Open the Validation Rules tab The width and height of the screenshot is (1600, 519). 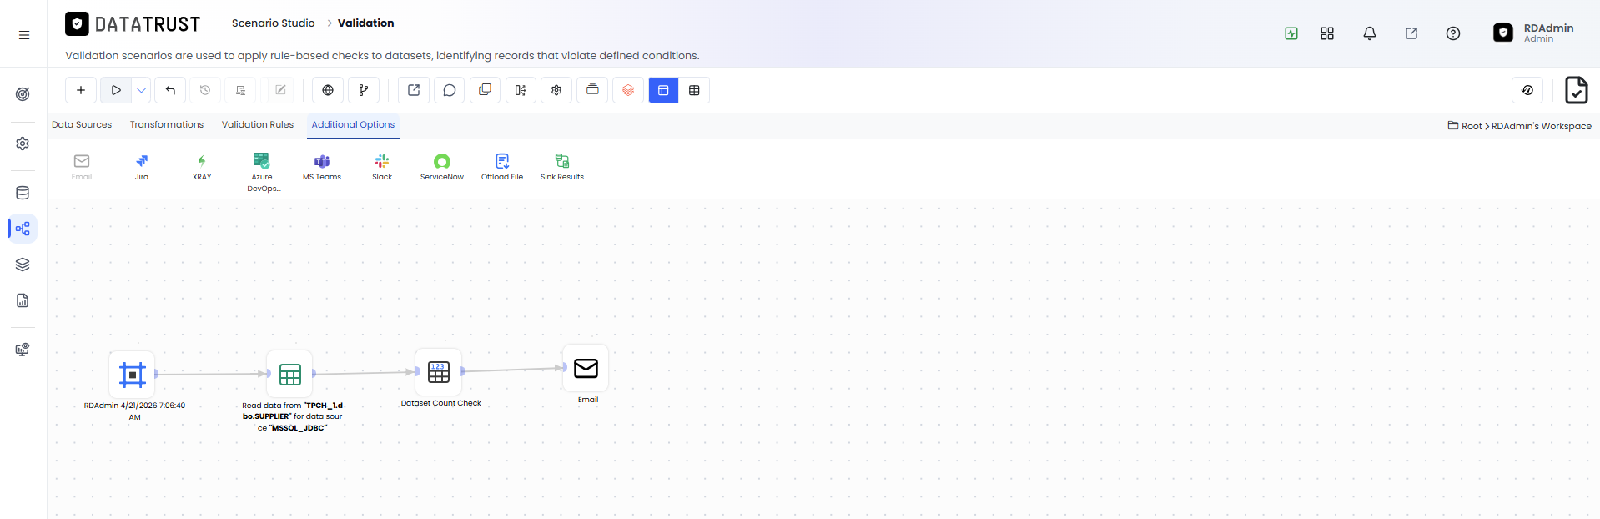[x=258, y=125]
